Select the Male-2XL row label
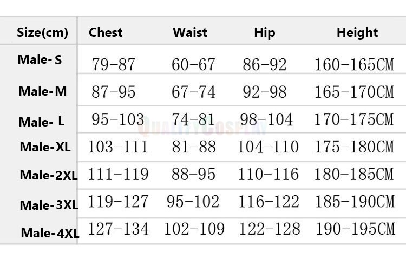 (x=49, y=175)
